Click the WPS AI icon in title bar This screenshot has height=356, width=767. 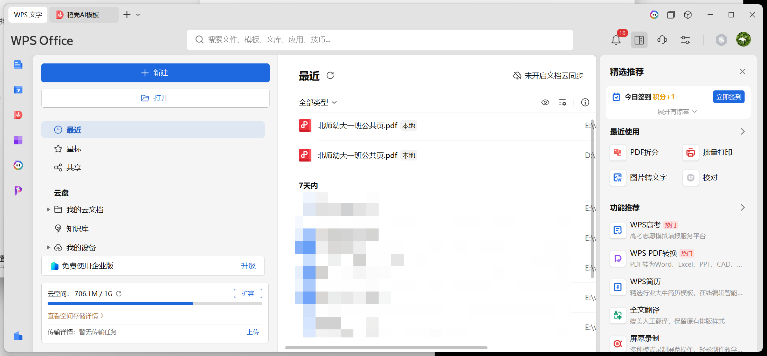click(654, 15)
